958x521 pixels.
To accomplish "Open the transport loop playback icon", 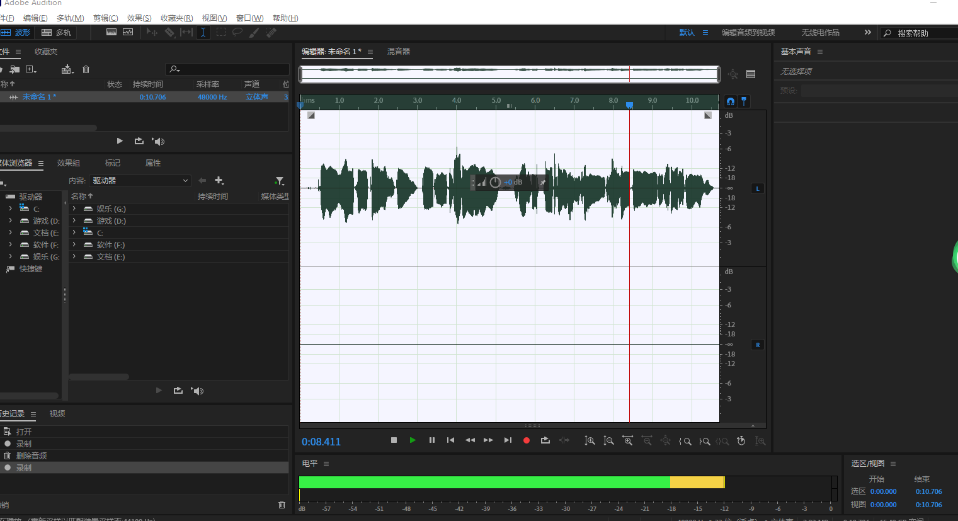I will click(x=545, y=440).
